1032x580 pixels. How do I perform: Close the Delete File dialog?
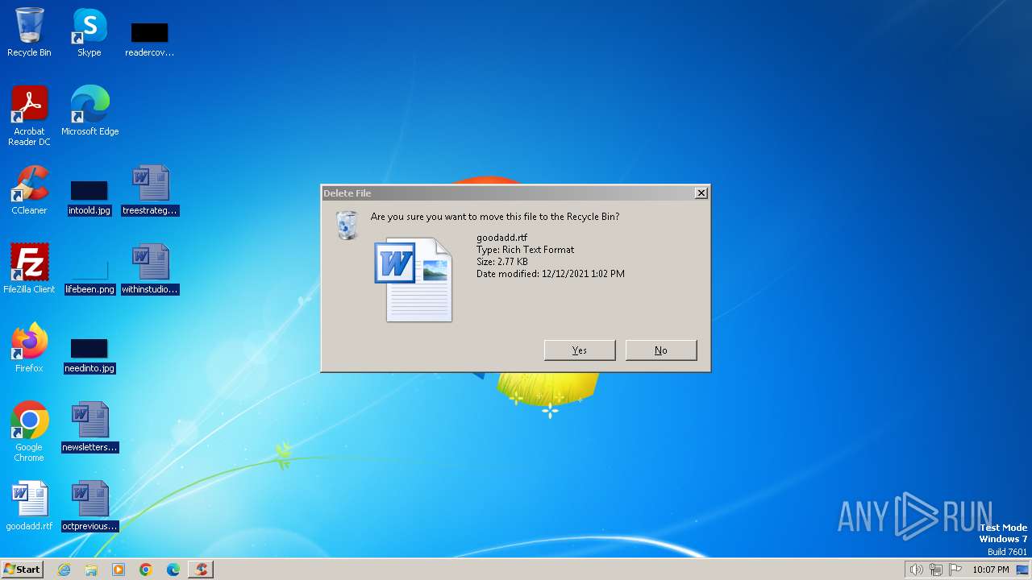(701, 193)
